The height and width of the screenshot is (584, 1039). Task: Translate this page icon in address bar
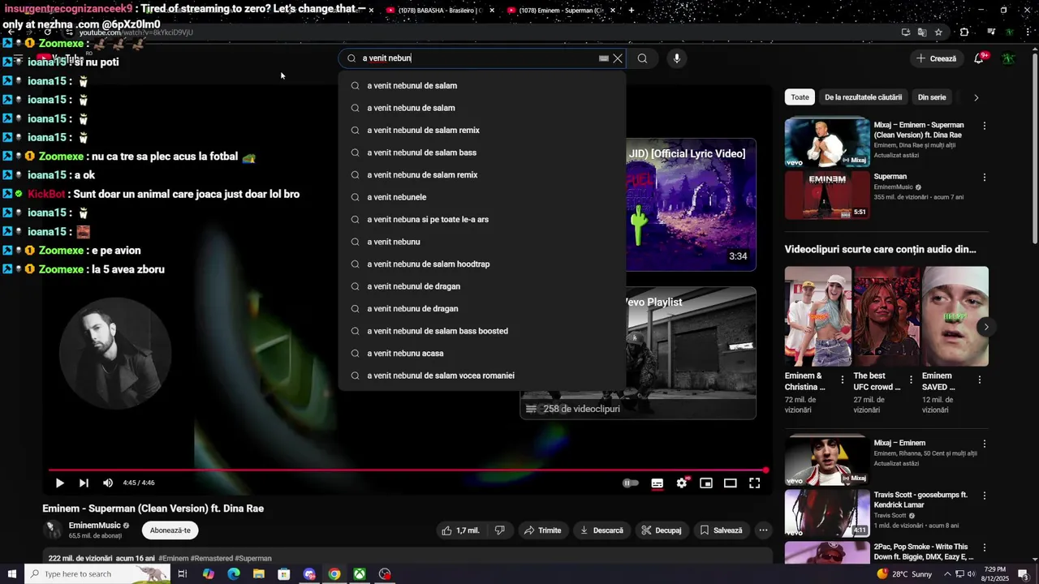coord(922,32)
